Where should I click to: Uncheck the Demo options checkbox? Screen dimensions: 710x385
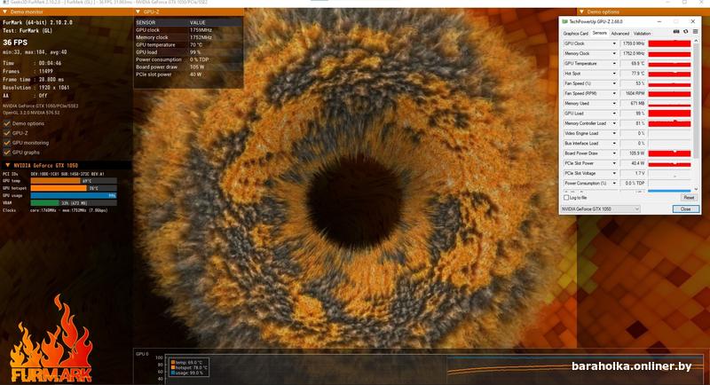pos(7,123)
